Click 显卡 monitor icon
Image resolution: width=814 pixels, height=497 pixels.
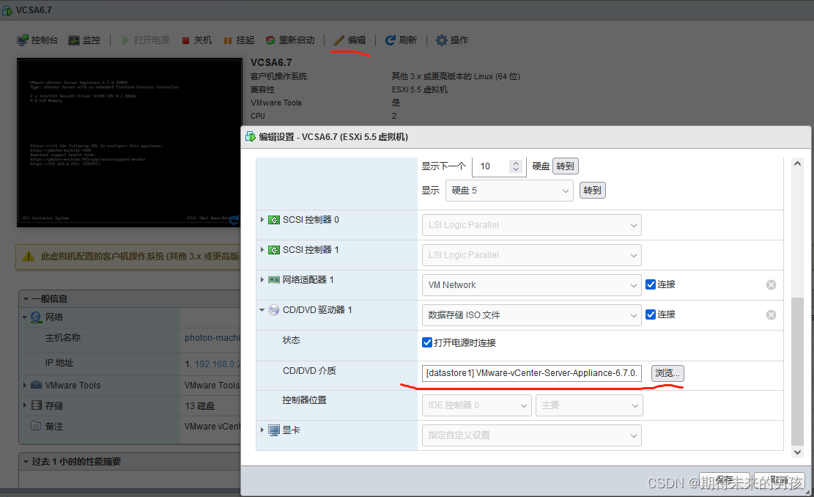[273, 430]
